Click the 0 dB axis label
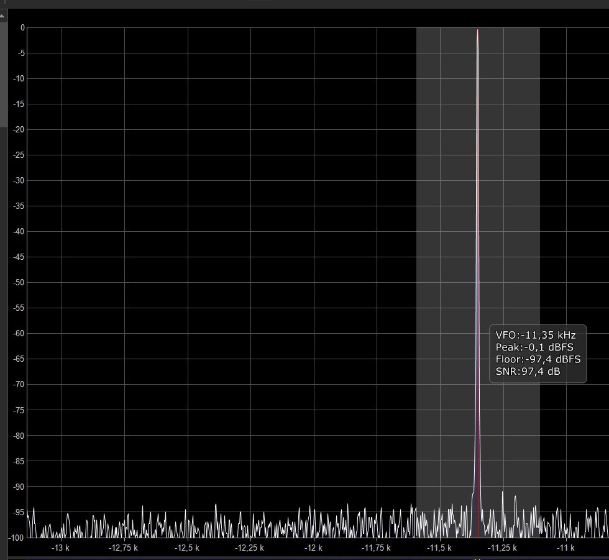The height and width of the screenshot is (560, 609). point(22,28)
